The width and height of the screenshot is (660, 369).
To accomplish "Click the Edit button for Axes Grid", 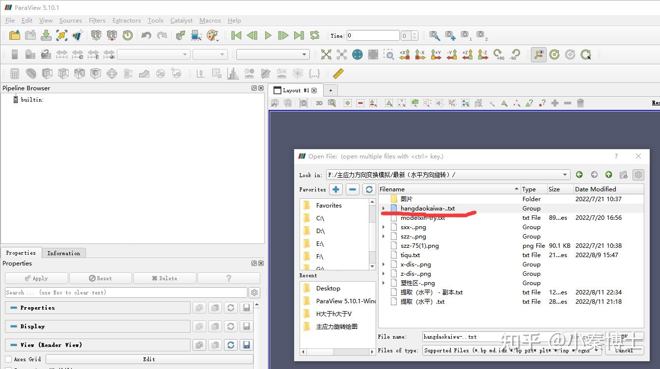I will (x=149, y=359).
